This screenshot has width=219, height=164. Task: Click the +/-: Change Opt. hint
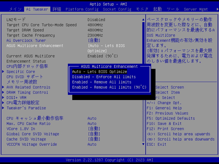pos(164,103)
